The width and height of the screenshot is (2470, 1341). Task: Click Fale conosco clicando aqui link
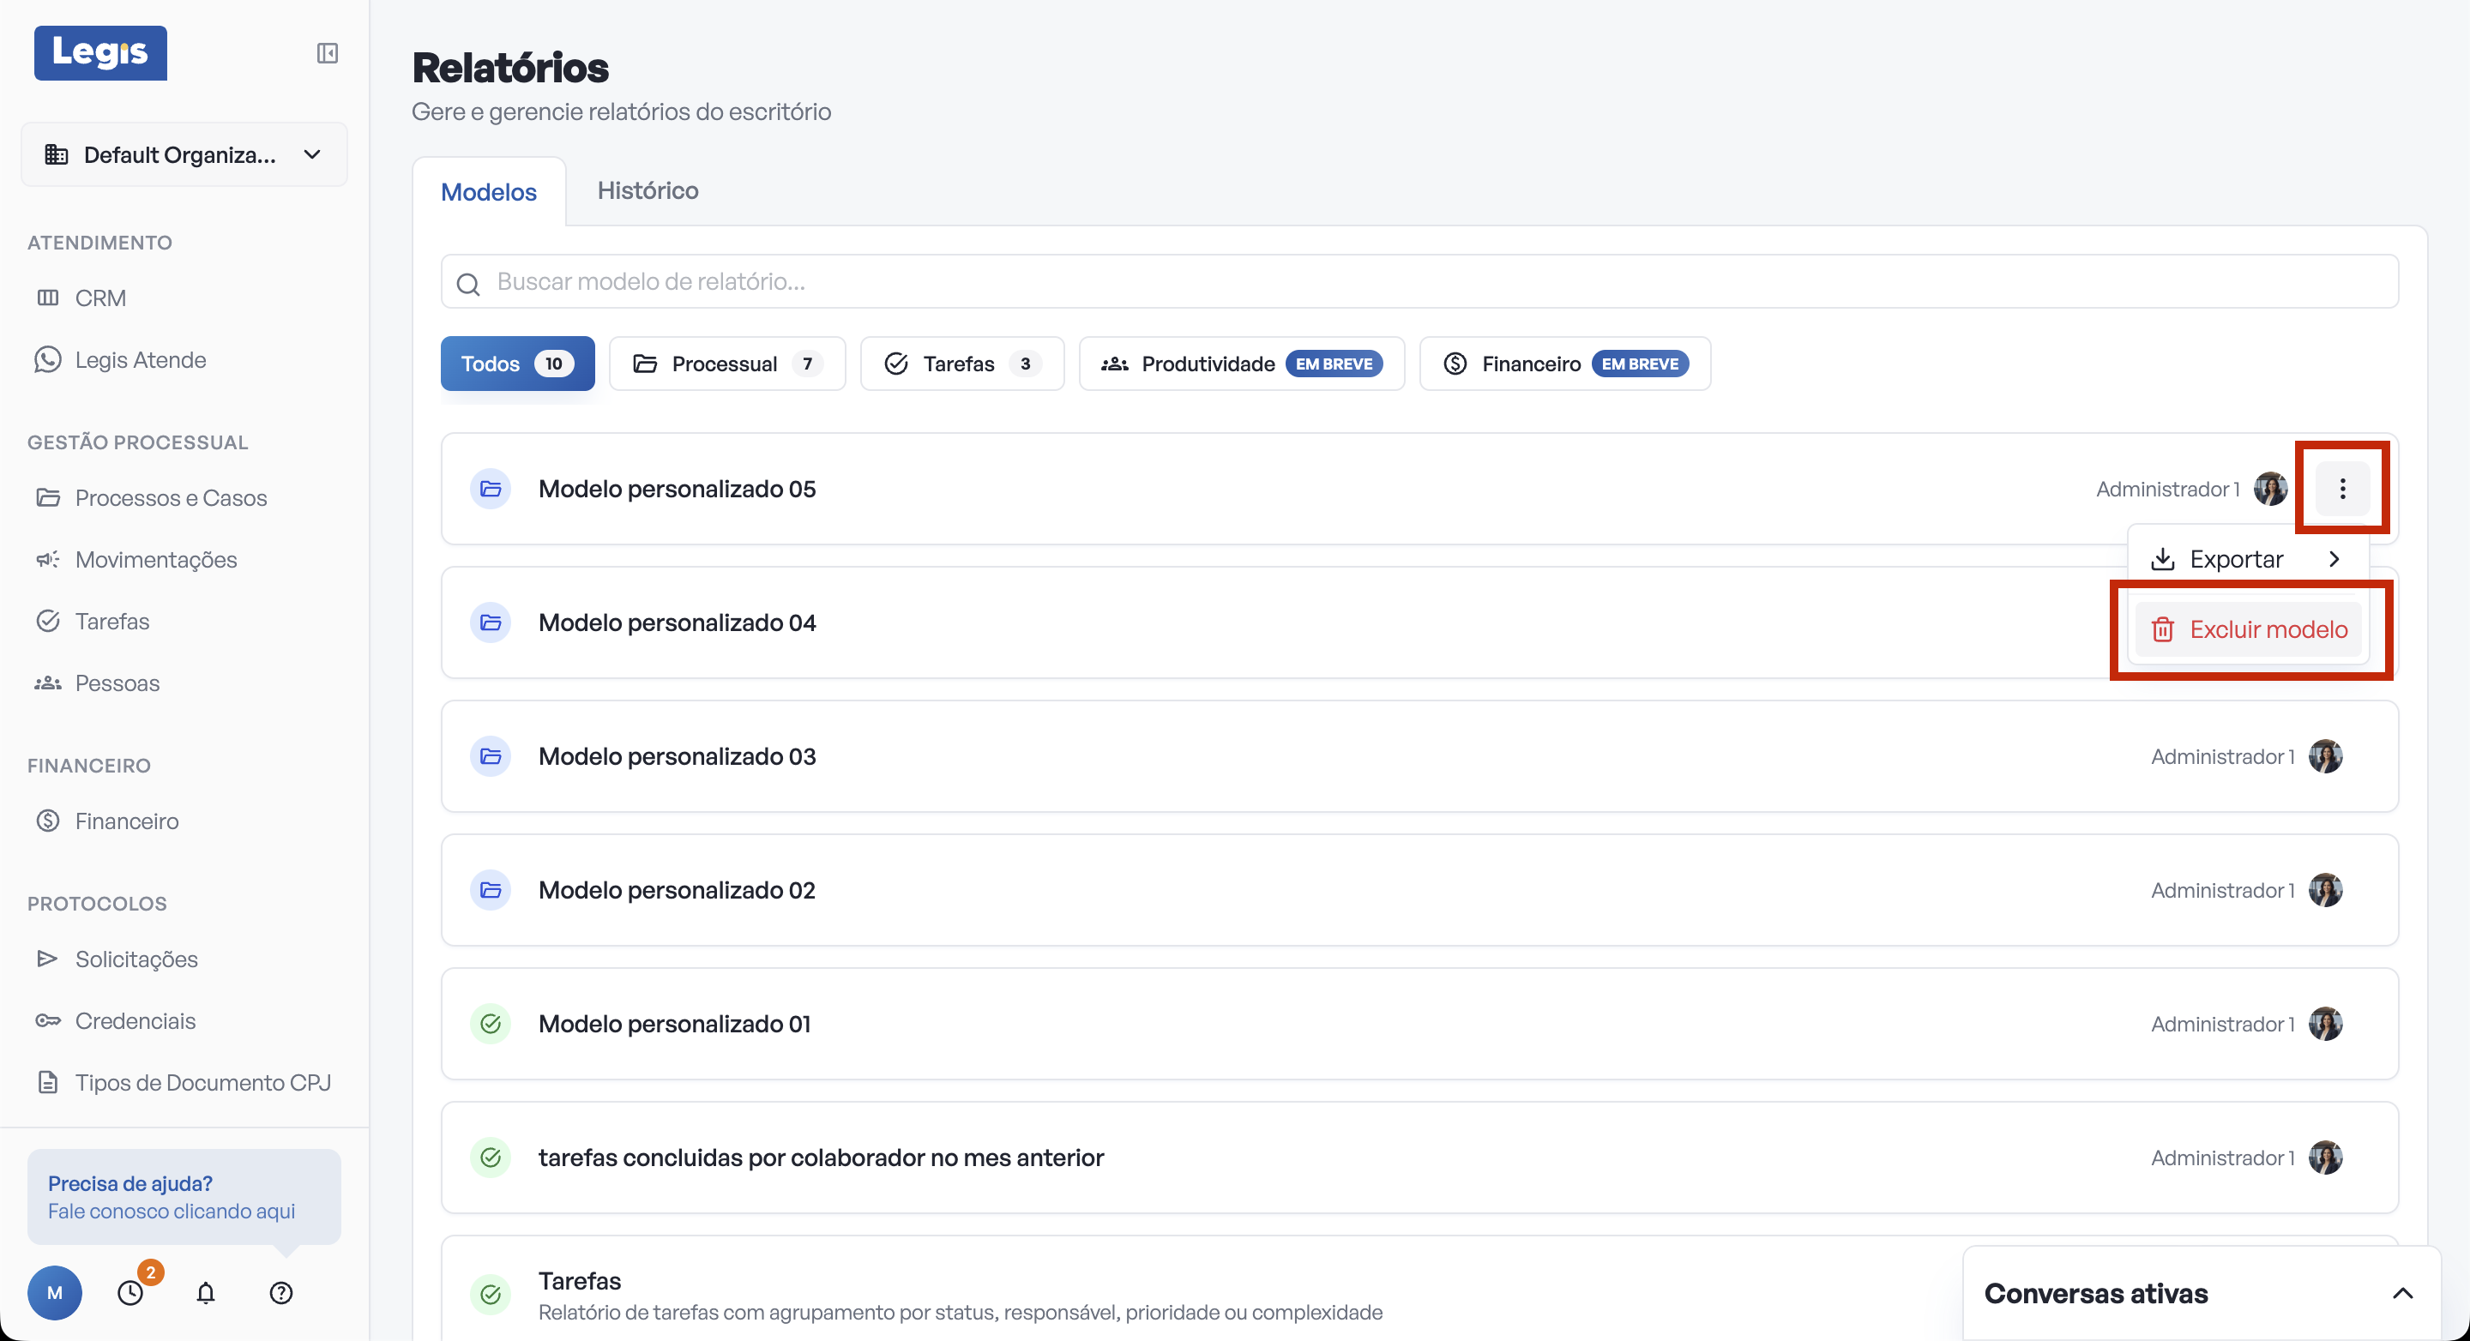point(172,1211)
